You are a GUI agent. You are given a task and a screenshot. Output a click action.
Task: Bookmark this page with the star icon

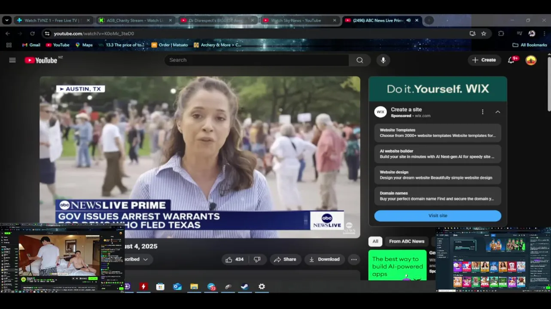[x=484, y=33]
